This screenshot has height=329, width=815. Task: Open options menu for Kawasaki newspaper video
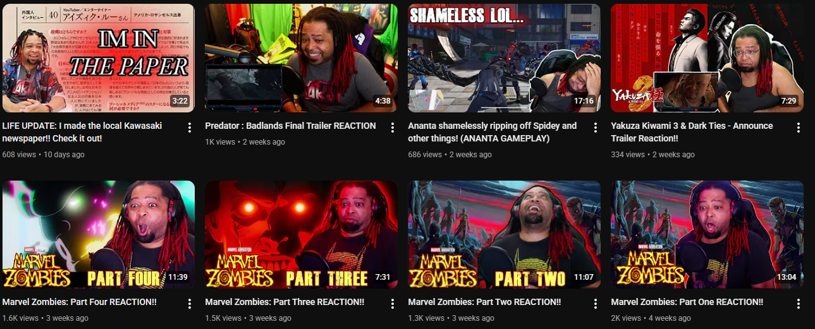189,128
